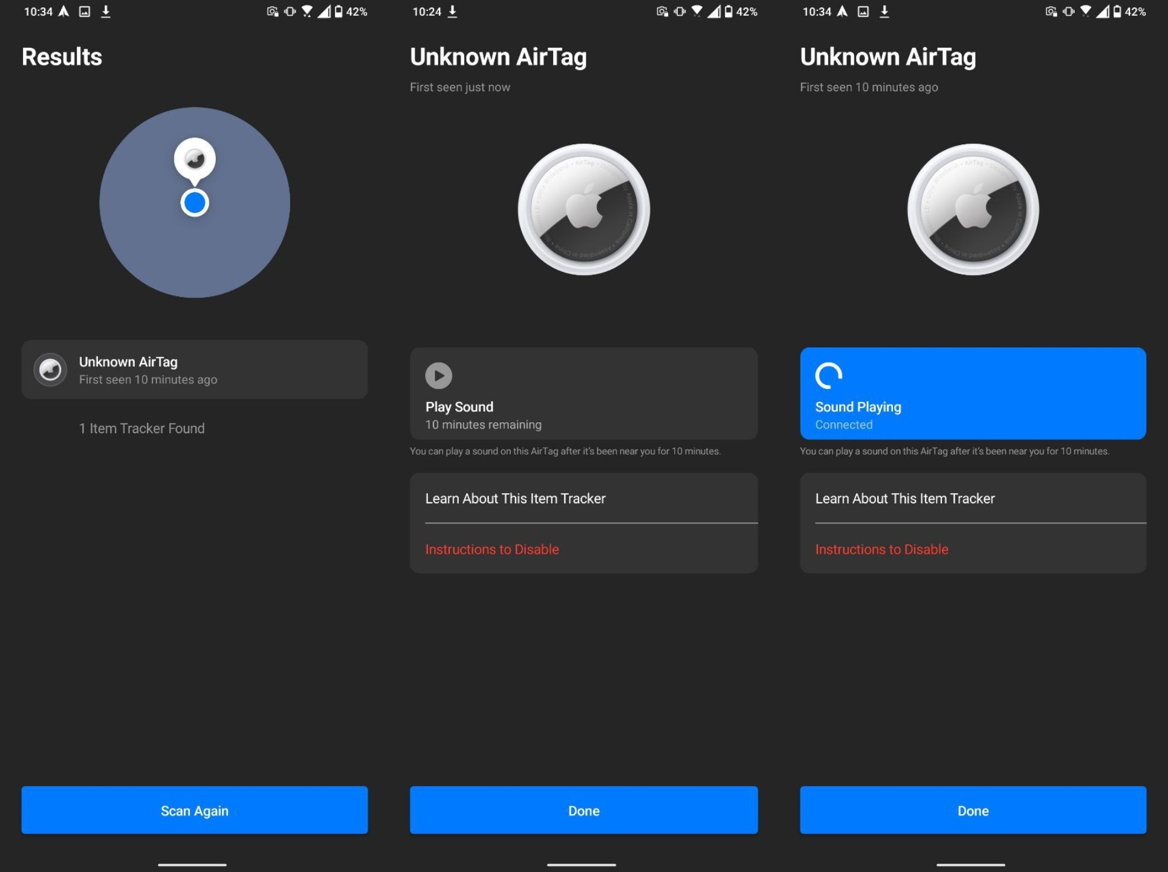
Task: Tap the home gesture bar on Results screen
Action: (192, 865)
